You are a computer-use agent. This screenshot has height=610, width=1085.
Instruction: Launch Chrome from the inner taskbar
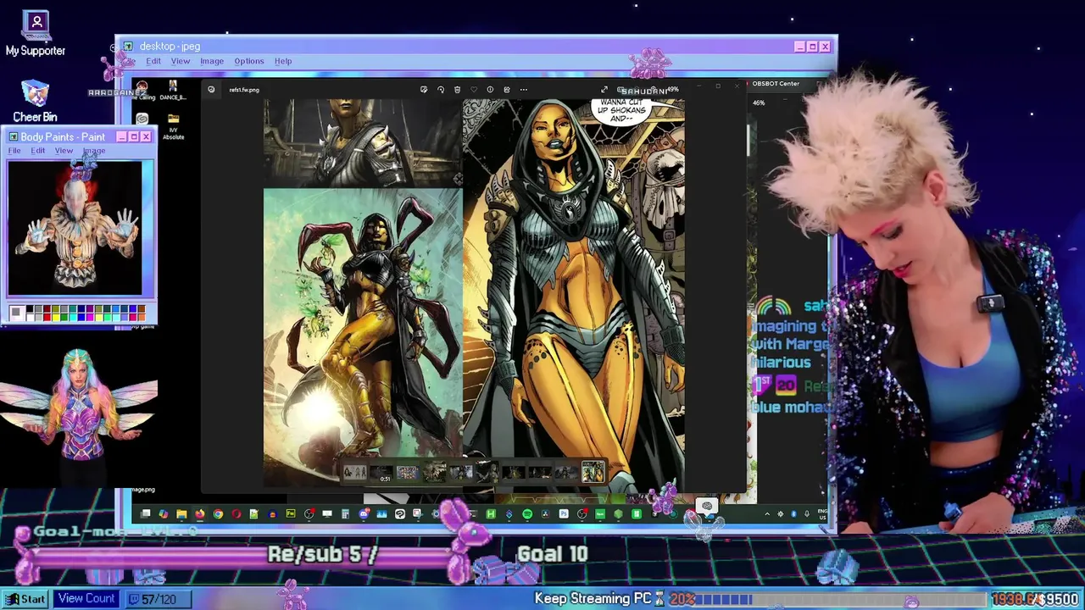click(x=218, y=513)
